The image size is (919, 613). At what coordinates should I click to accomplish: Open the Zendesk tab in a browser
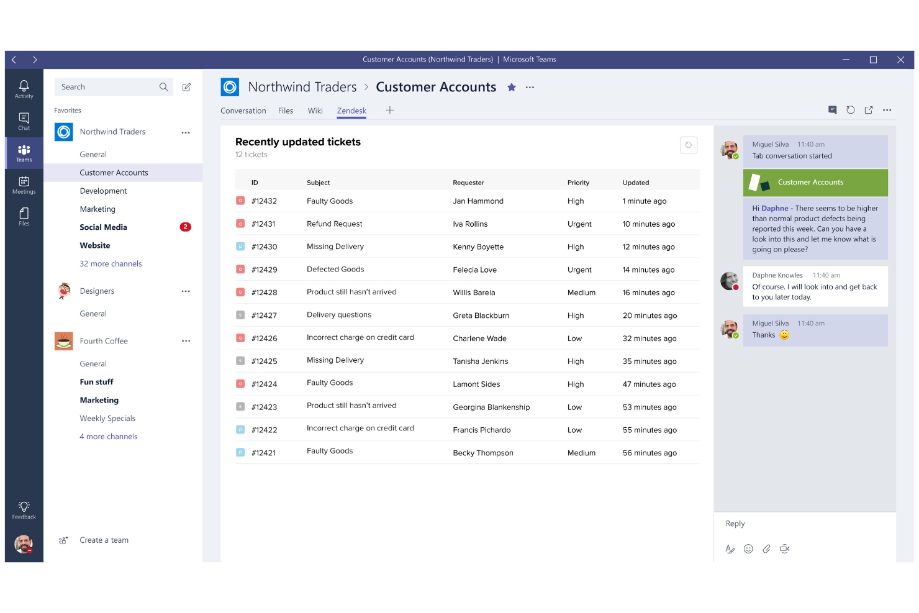click(869, 110)
